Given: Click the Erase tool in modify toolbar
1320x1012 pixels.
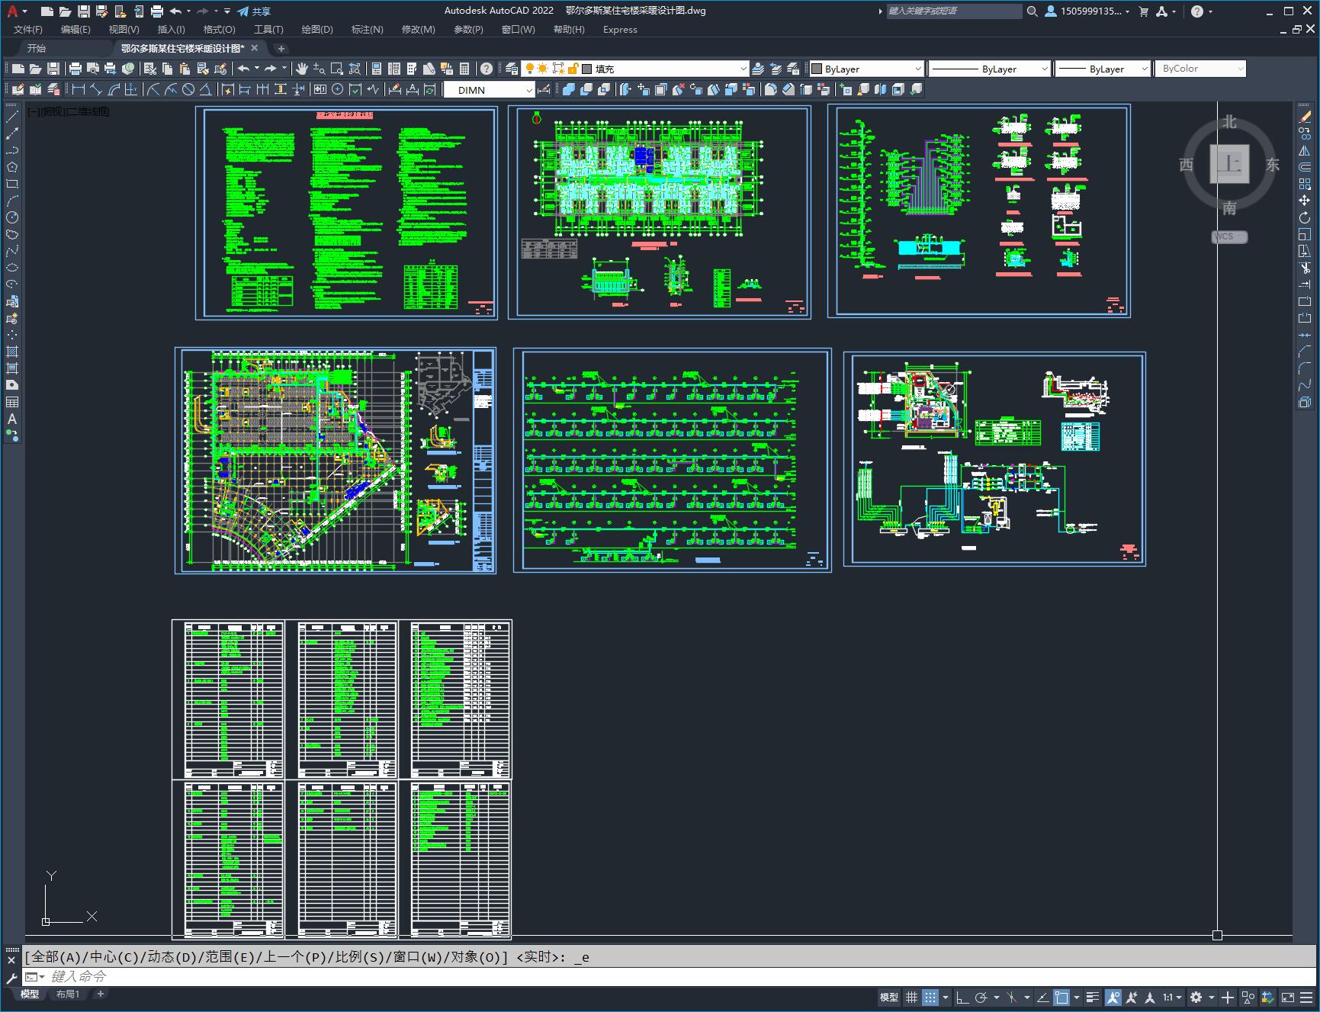Looking at the screenshot, I should (1305, 117).
